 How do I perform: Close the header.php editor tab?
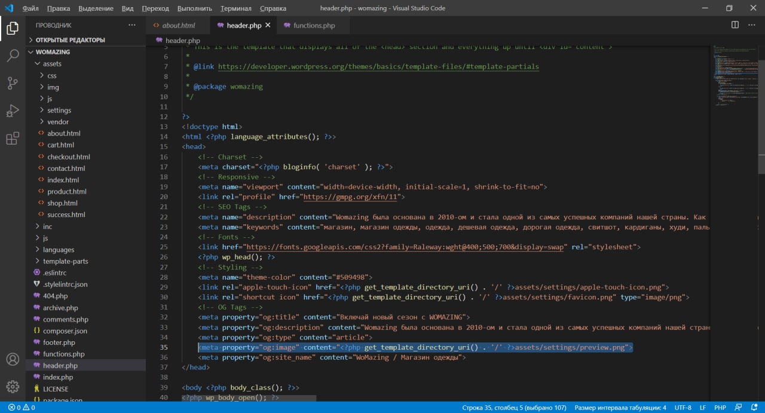point(268,25)
